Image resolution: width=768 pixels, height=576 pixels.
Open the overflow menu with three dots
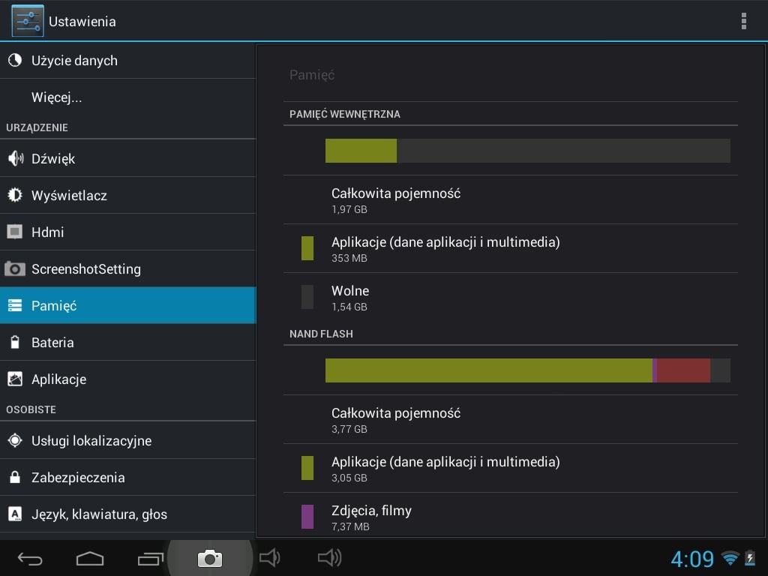[x=743, y=21]
